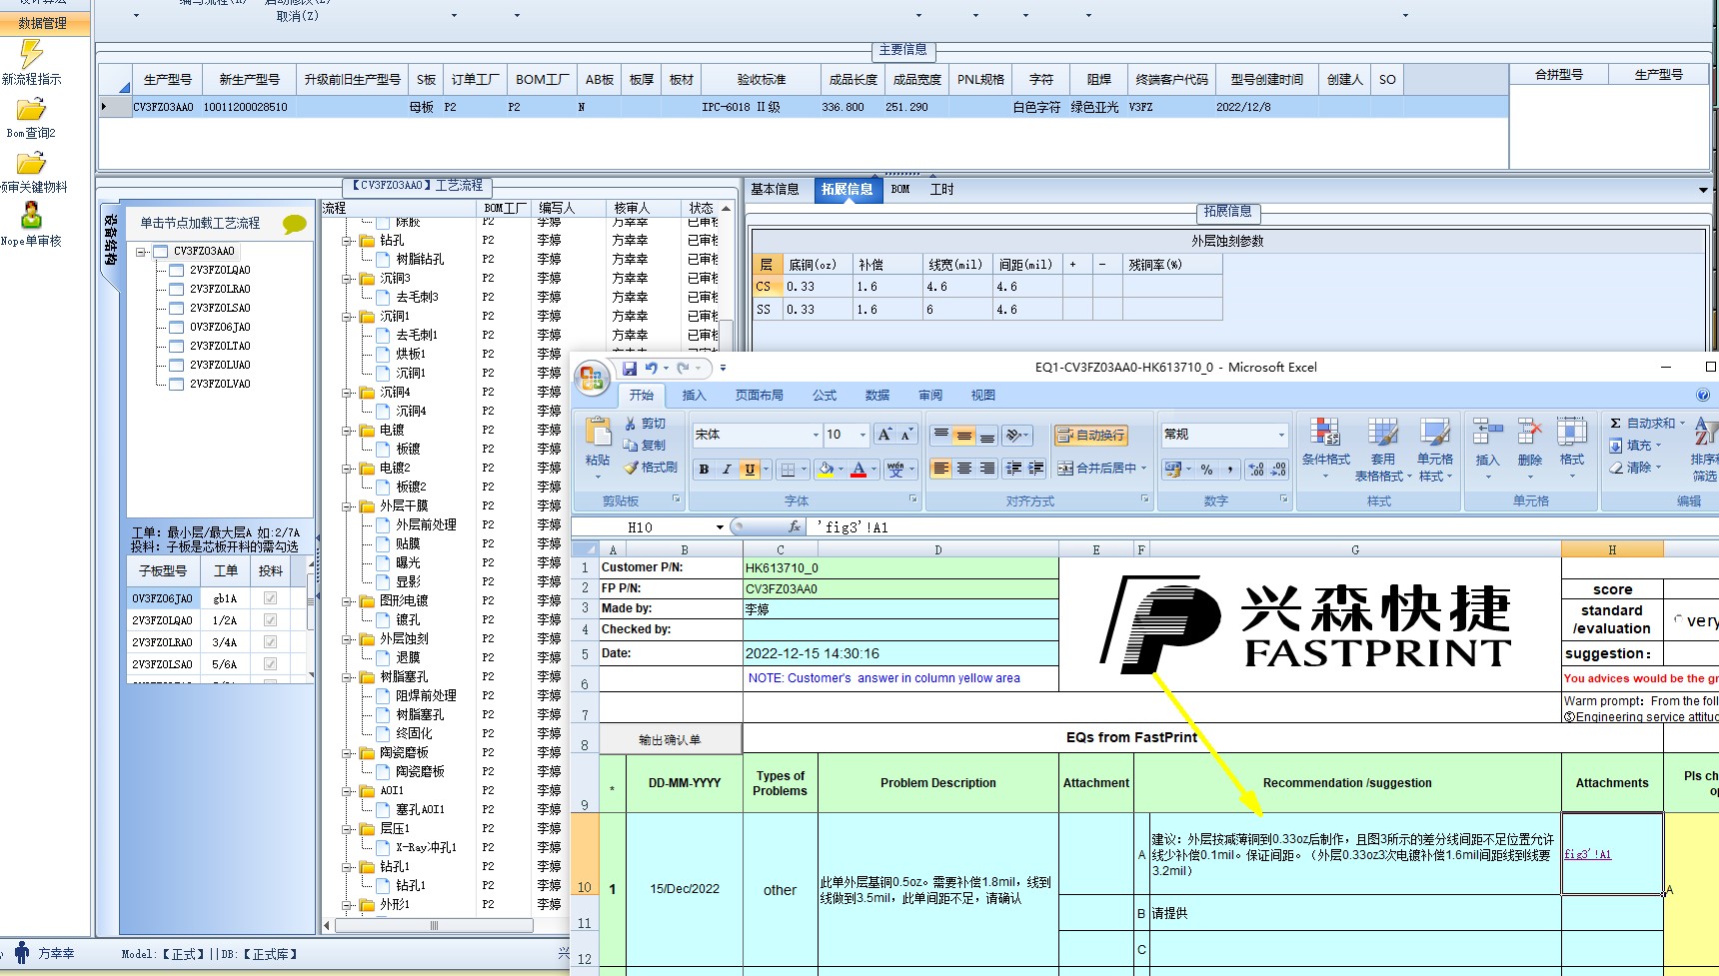Screen dimensions: 1719x976
Task: Click the increase decimal button
Action: (x=1256, y=470)
